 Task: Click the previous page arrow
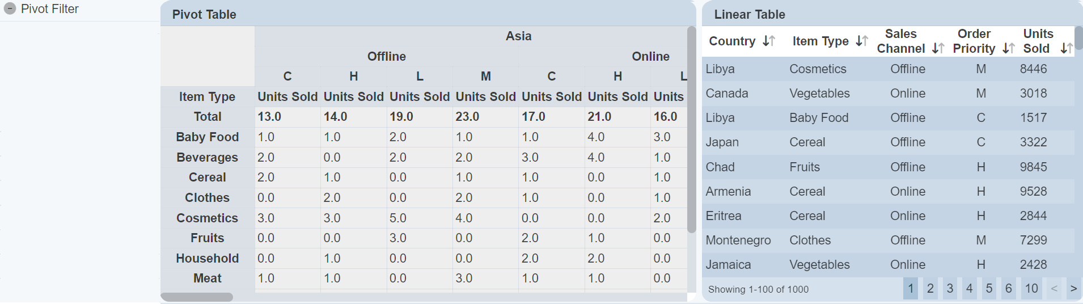(1054, 289)
